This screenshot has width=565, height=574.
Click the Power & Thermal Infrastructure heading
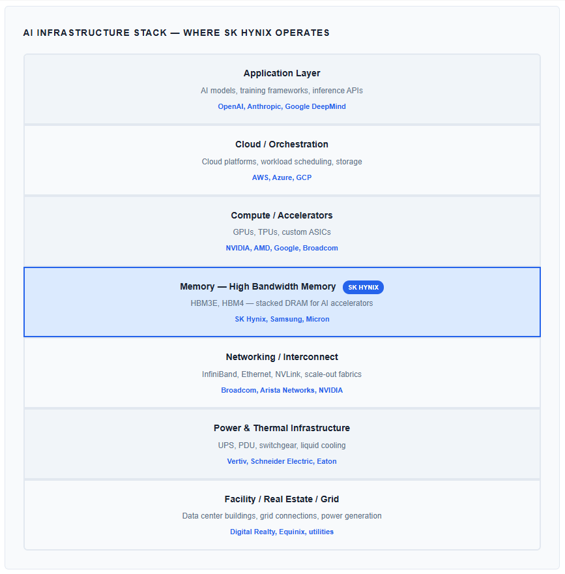pyautogui.click(x=282, y=428)
